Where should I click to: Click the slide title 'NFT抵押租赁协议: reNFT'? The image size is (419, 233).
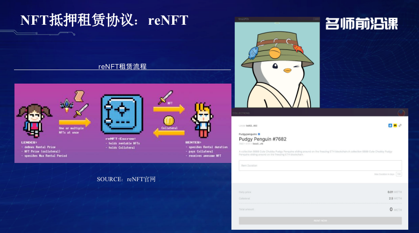[104, 20]
